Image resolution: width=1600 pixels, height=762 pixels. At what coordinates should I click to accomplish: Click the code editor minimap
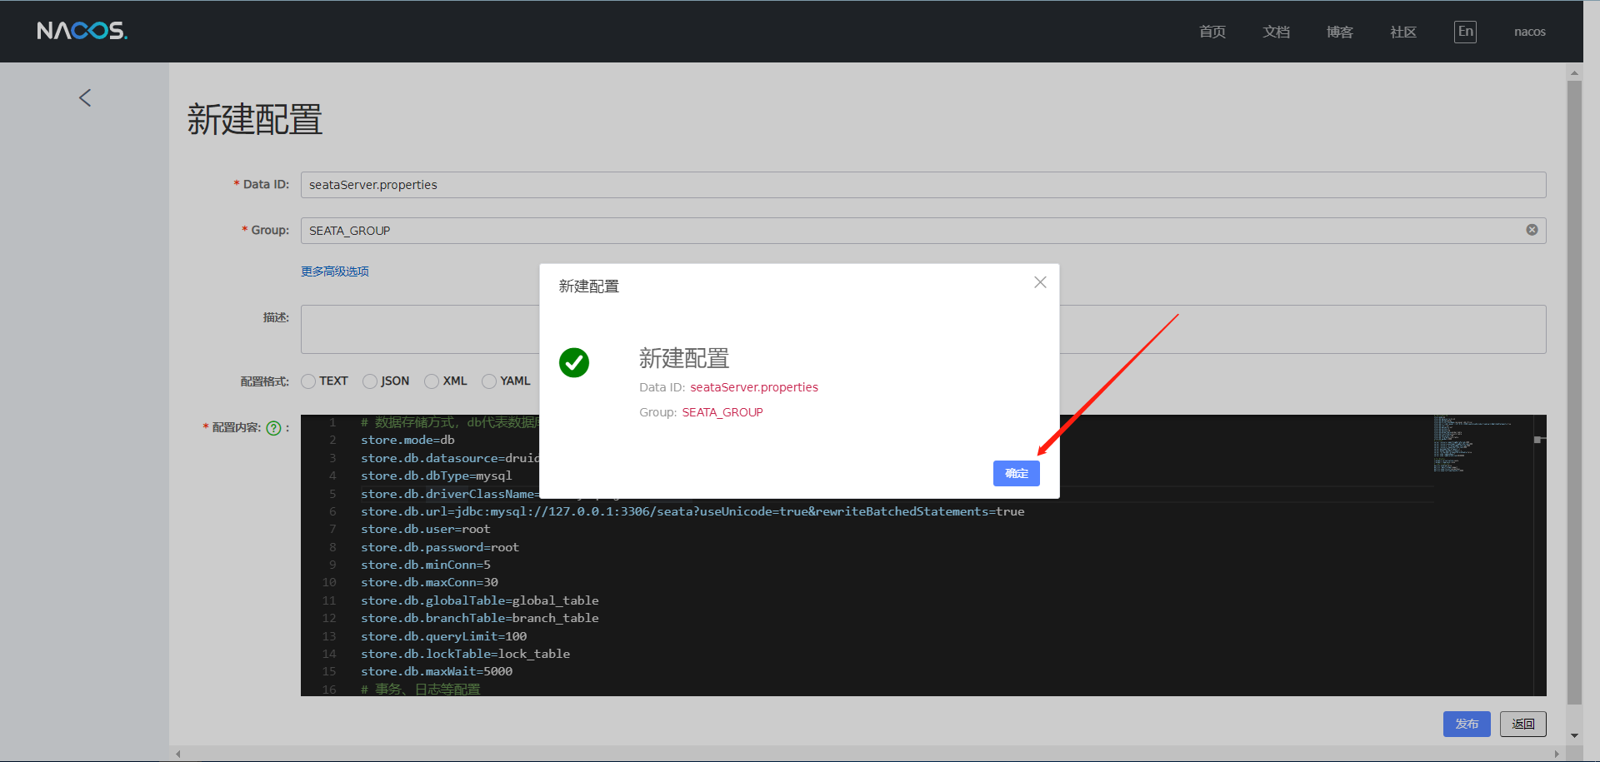point(1483,555)
